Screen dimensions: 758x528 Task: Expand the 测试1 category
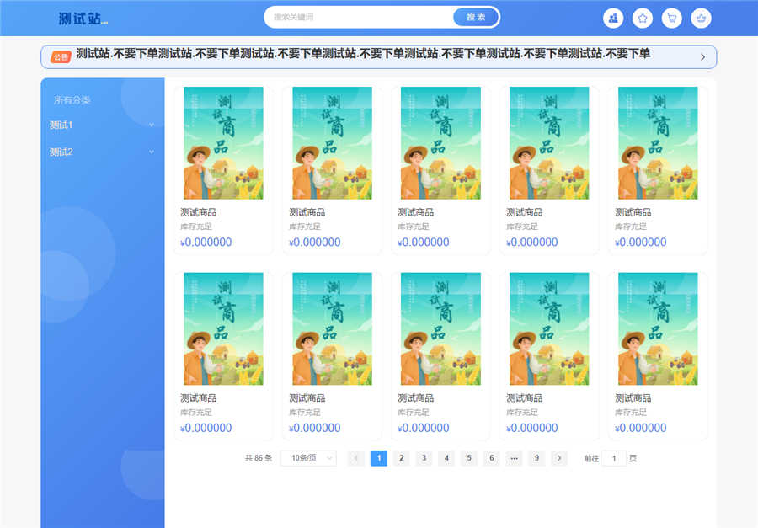point(151,124)
